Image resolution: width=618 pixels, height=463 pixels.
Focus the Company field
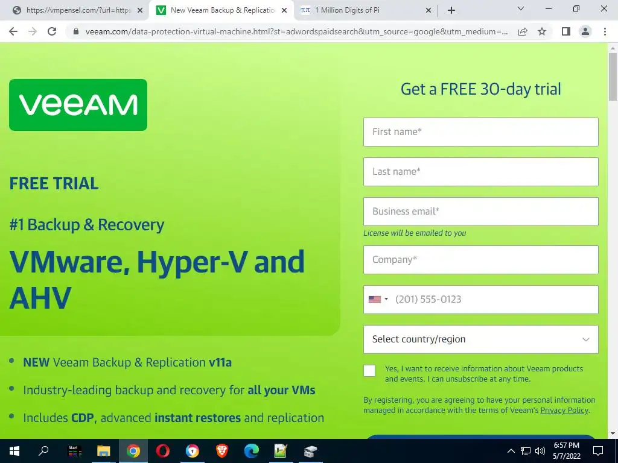click(x=480, y=260)
